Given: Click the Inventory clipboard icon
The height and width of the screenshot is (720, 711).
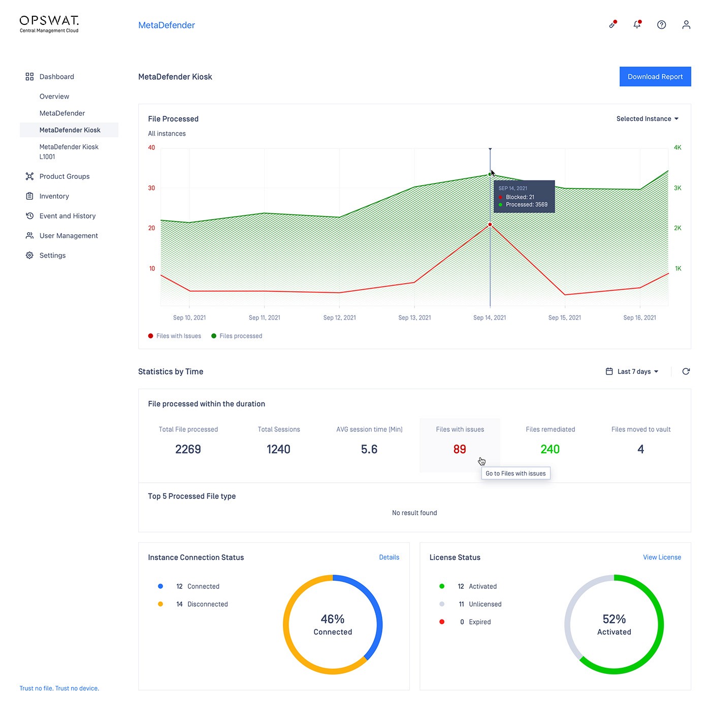Looking at the screenshot, I should coord(29,196).
